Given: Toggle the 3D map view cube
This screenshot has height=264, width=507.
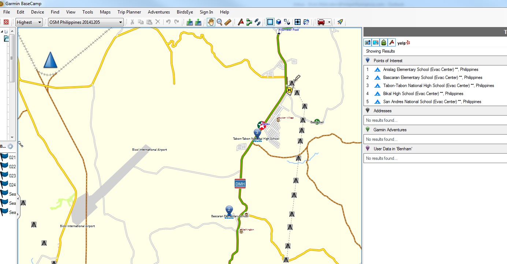Looking at the screenshot, I should [x=279, y=22].
